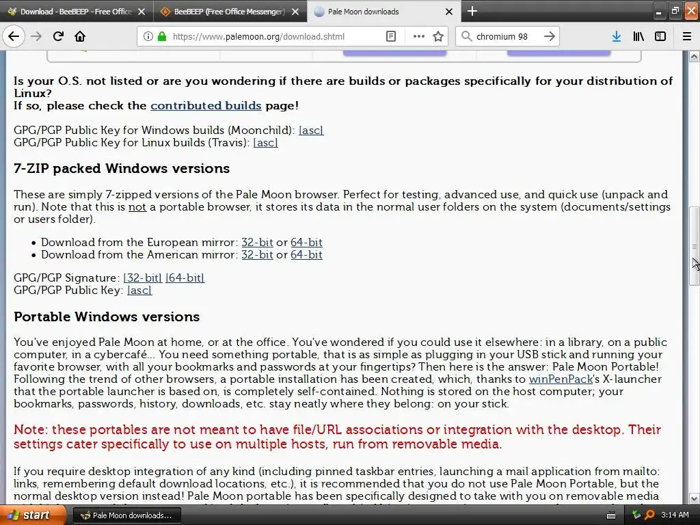The height and width of the screenshot is (525, 700).
Task: Toggle reader view in address bar
Action: point(390,36)
